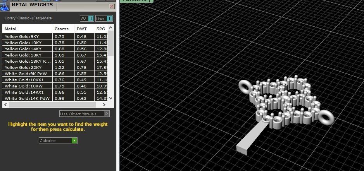Click the horizontal scroll left arrow

[5, 105]
